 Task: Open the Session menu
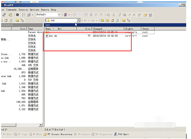[23, 10]
